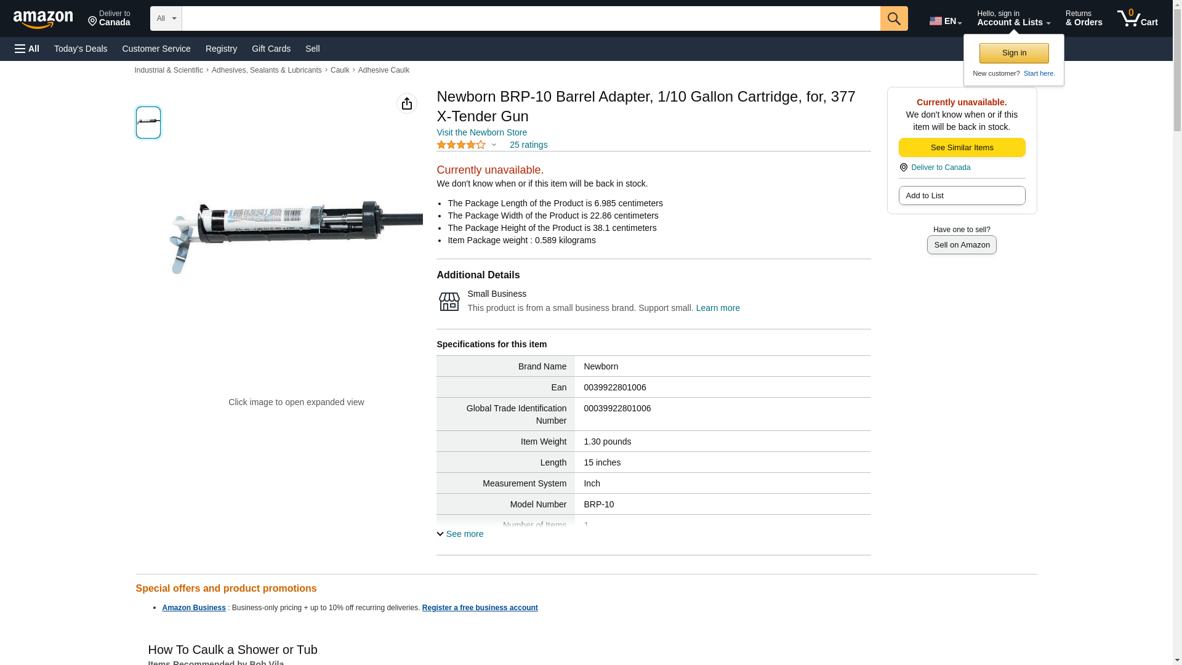Click into the search input field
Screen dimensions: 1182x665
click(531, 18)
